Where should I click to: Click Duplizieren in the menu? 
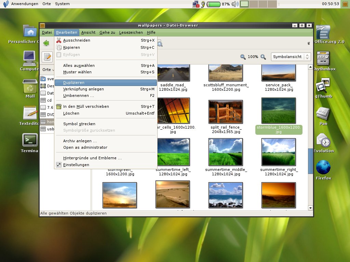pyautogui.click(x=106, y=83)
